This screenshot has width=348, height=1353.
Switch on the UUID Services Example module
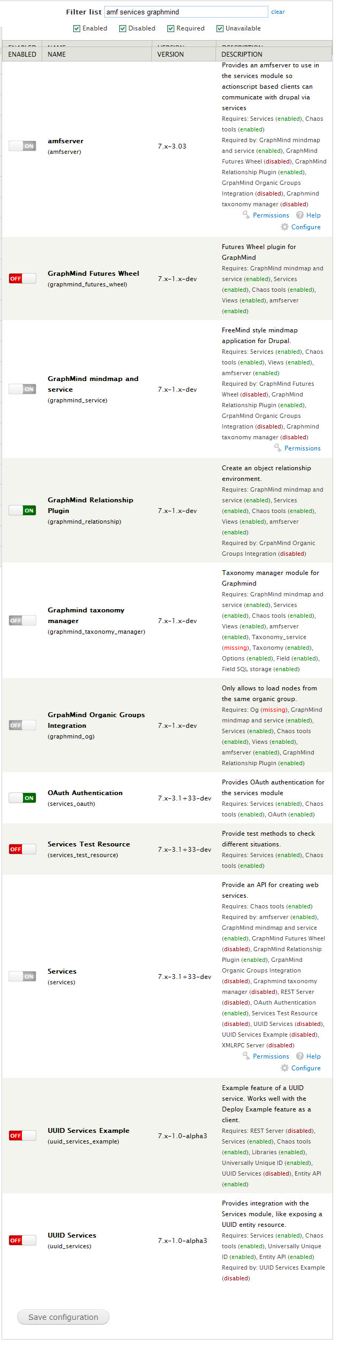pos(22,1136)
